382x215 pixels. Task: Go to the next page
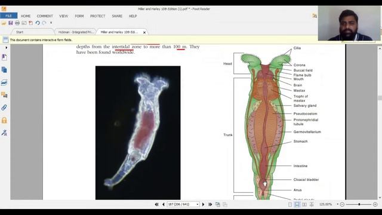(x=203, y=204)
